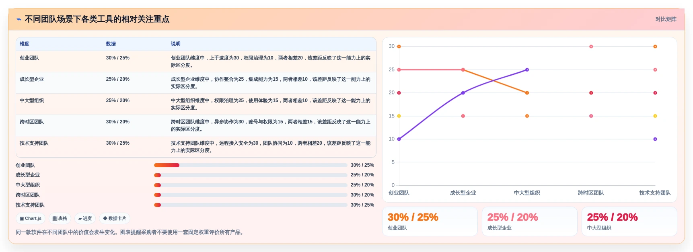Click the purple chart point at 10 above 创业团队
The height and width of the screenshot is (252, 693).
(x=399, y=139)
